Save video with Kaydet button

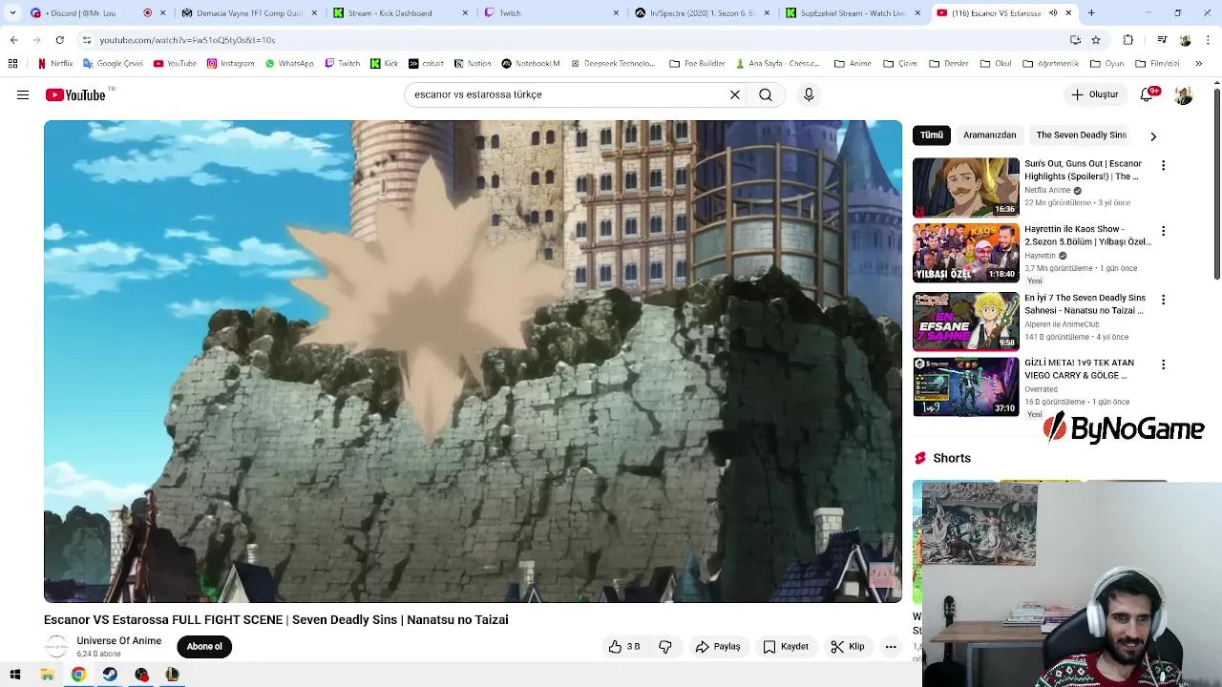coord(786,647)
